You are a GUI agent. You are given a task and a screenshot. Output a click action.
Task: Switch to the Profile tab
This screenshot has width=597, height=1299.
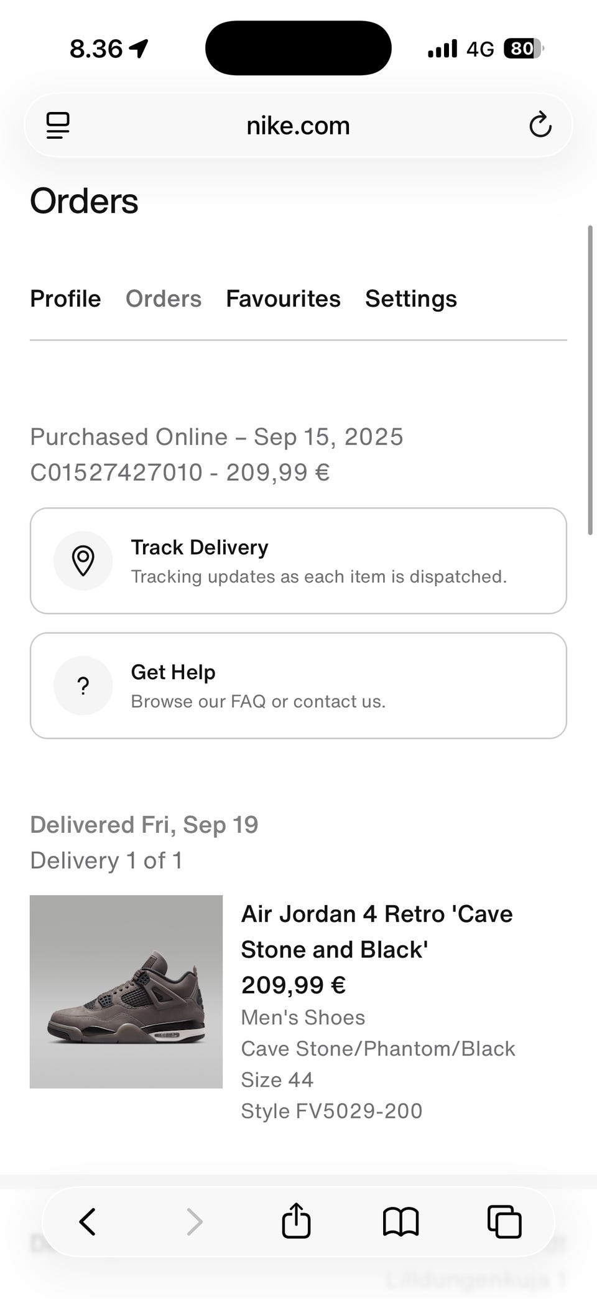pos(65,299)
